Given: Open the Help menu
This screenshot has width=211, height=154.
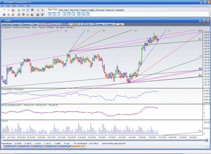Looking at the screenshot, I should click(x=28, y=6).
